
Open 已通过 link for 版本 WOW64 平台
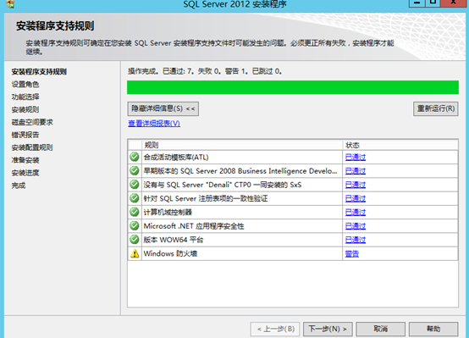click(356, 240)
